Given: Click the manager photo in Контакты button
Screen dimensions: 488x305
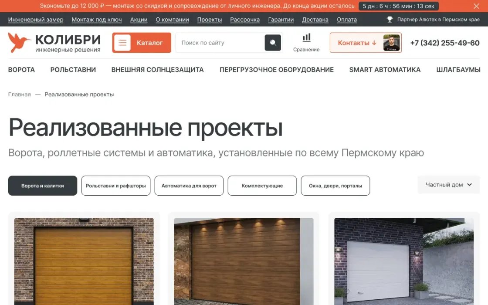Looking at the screenshot, I should 392,43.
